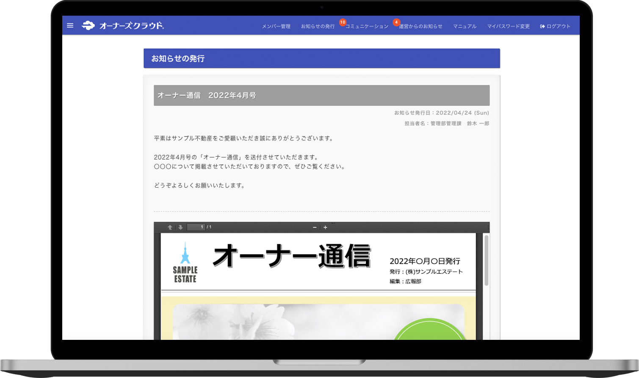Image resolution: width=639 pixels, height=378 pixels.
Task: Go to next page with the down arrow
Action: (x=181, y=227)
